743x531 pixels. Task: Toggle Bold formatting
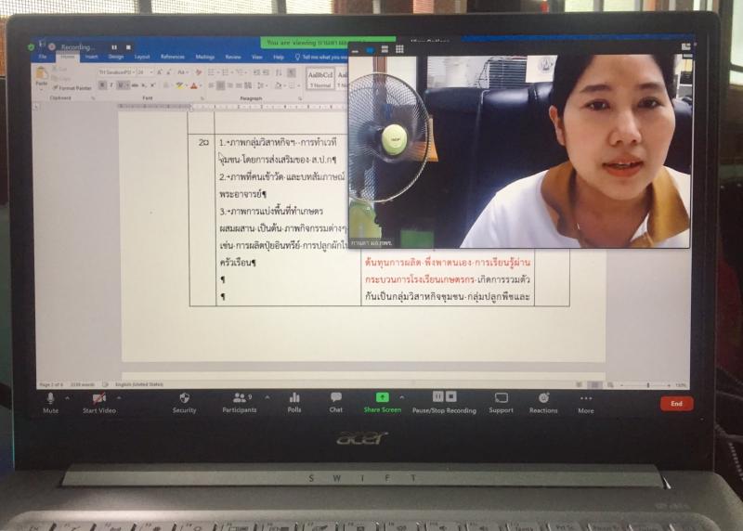click(102, 85)
